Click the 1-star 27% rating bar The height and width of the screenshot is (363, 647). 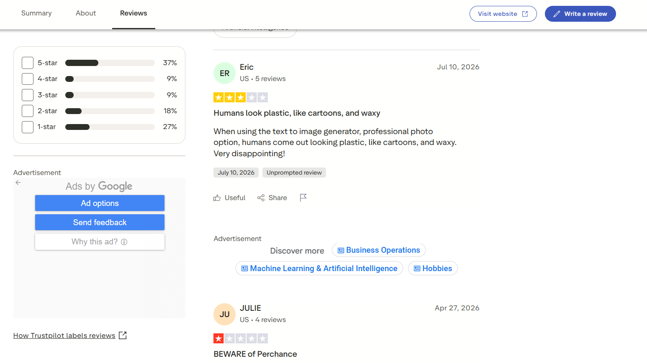110,127
